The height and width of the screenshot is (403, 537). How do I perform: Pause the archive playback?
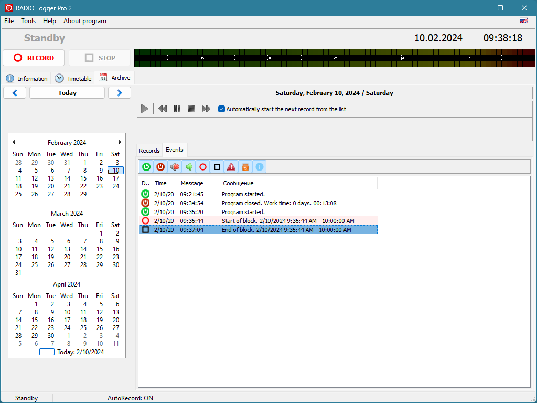coord(177,109)
